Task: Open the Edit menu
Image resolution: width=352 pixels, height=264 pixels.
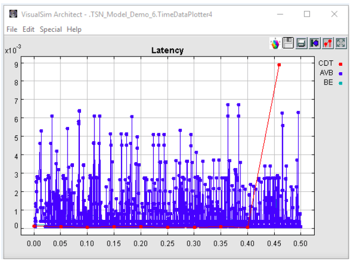Action: [29, 29]
